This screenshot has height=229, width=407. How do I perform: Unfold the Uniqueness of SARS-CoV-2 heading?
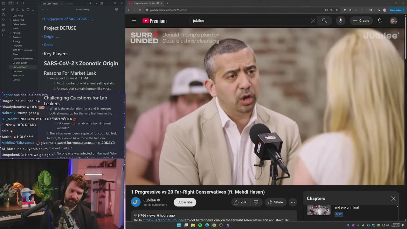(x=42, y=19)
